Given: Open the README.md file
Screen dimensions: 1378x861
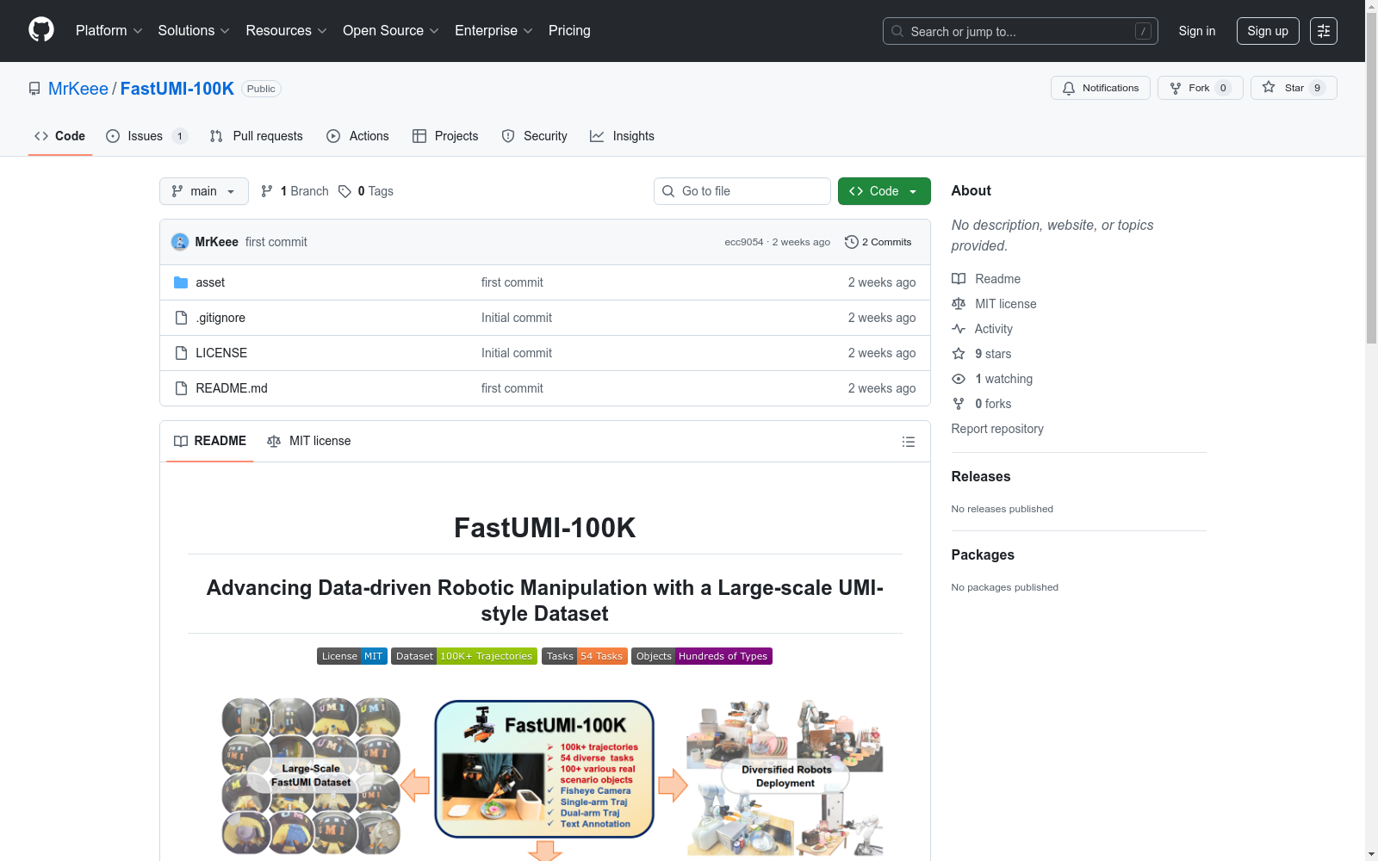Looking at the screenshot, I should pos(232,388).
